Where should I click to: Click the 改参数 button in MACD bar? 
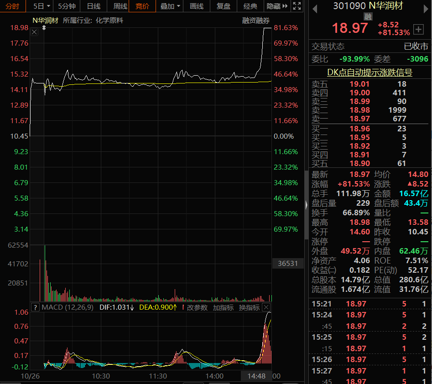point(197,307)
